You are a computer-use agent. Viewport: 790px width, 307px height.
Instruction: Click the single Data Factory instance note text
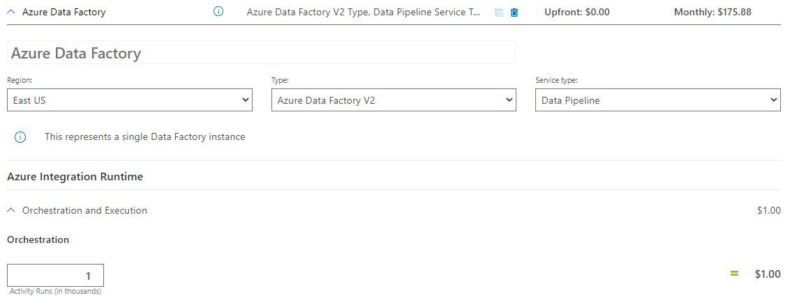(145, 137)
